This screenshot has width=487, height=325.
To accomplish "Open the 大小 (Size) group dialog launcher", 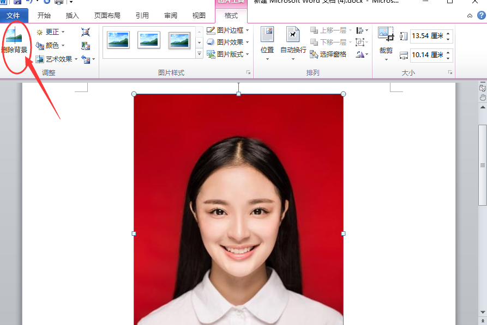I will (450, 72).
